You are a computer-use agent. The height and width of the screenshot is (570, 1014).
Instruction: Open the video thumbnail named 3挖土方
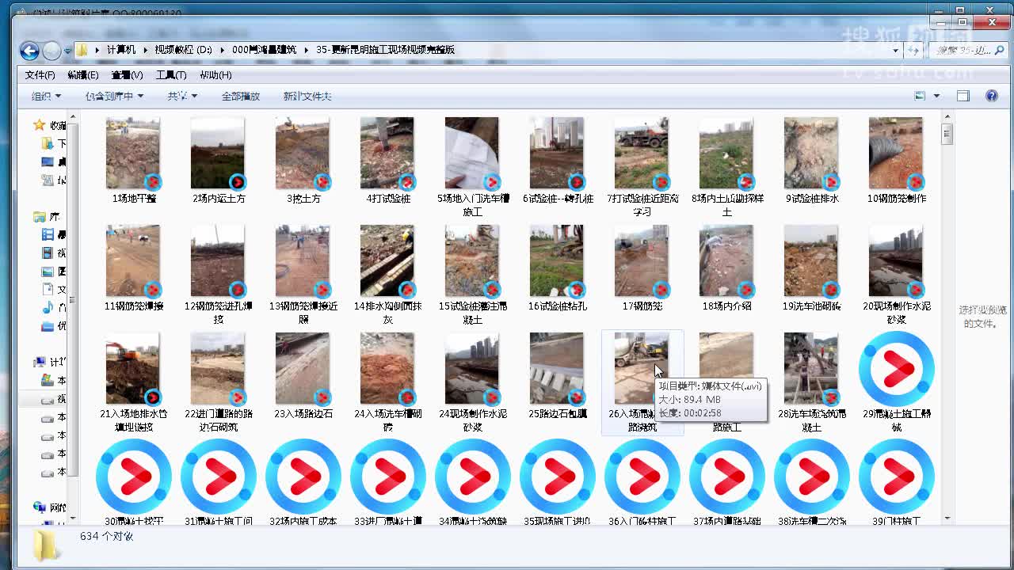303,150
